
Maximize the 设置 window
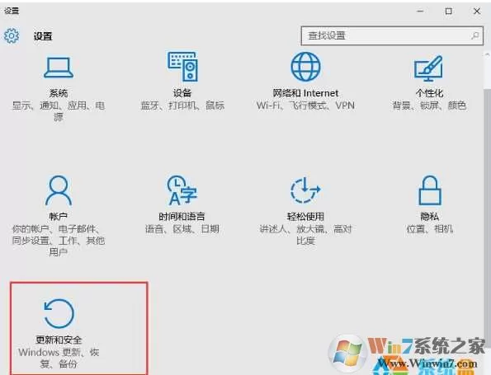(x=448, y=12)
